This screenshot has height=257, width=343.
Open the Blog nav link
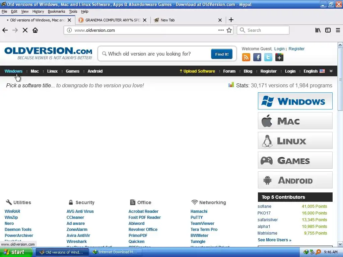click(248, 71)
